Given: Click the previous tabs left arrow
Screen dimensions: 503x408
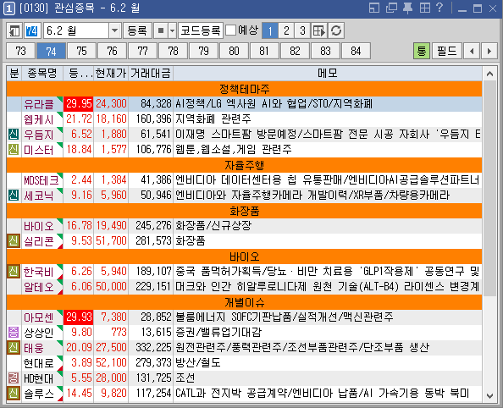Looking at the screenshot, I should point(472,51).
